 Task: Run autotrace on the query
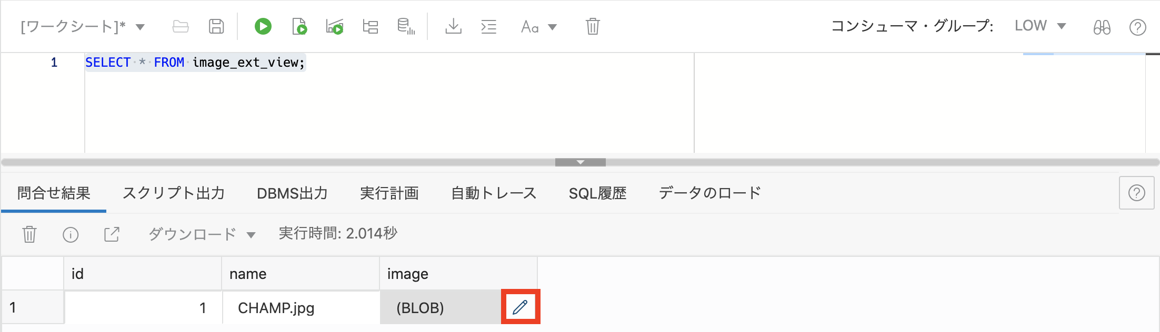point(334,27)
